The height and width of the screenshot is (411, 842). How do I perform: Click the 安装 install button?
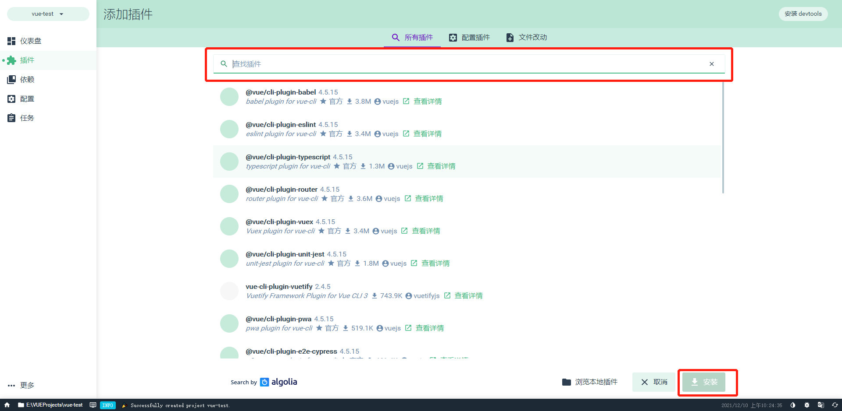coord(704,382)
